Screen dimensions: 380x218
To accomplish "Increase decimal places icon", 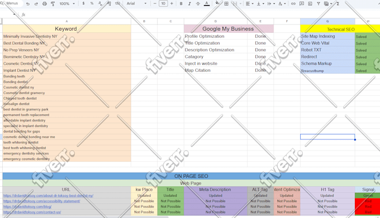I will click(109, 3).
